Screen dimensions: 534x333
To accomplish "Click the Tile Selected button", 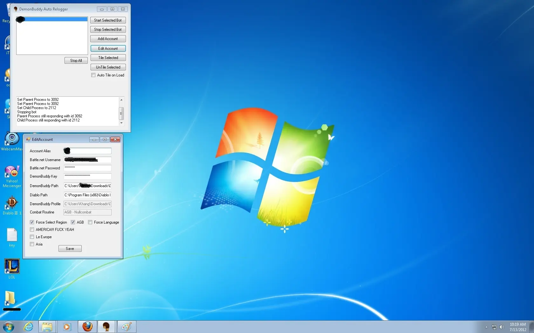I will [x=108, y=58].
